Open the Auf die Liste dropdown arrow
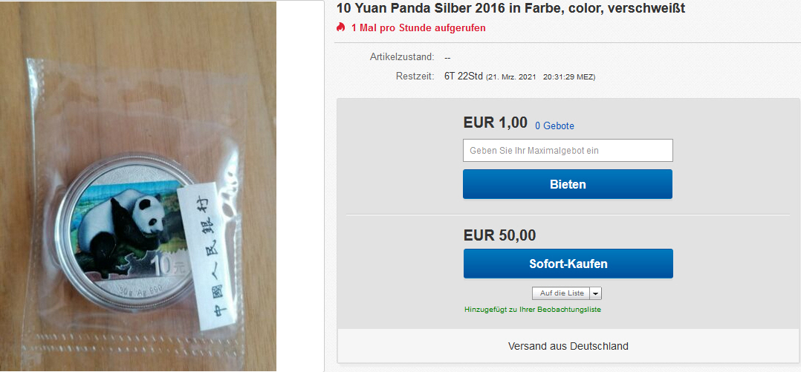Screen dimensions: 801x372 click(x=596, y=293)
